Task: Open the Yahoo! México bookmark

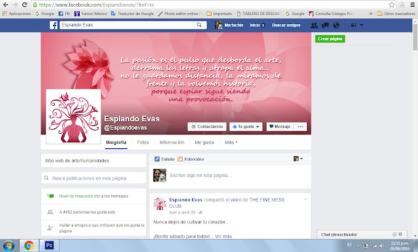Action: (x=91, y=14)
